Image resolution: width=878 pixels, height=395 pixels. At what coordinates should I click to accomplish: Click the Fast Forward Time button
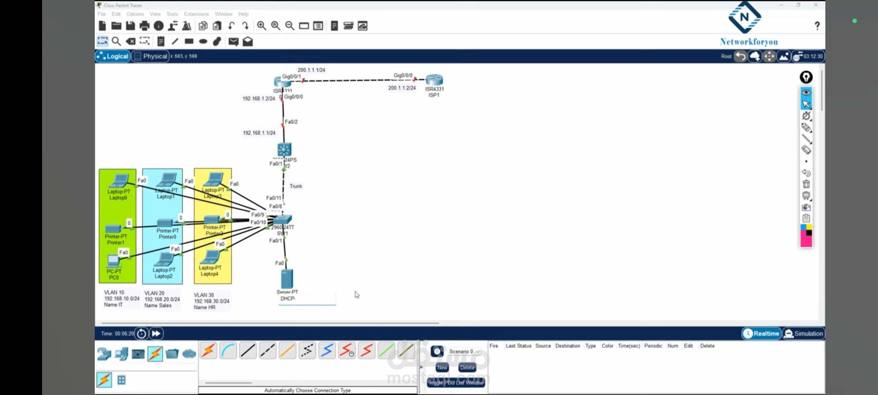click(156, 334)
